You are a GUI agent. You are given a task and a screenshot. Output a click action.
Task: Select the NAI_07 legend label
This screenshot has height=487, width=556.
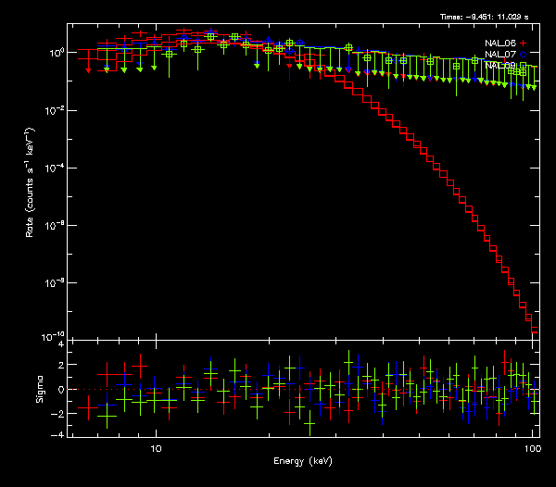coord(499,55)
